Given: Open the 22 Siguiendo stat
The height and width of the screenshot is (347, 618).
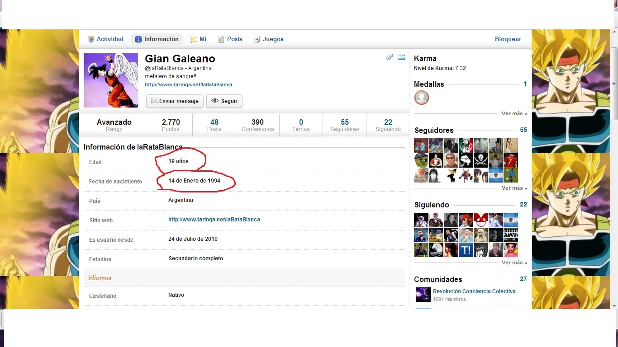Looking at the screenshot, I should [388, 125].
